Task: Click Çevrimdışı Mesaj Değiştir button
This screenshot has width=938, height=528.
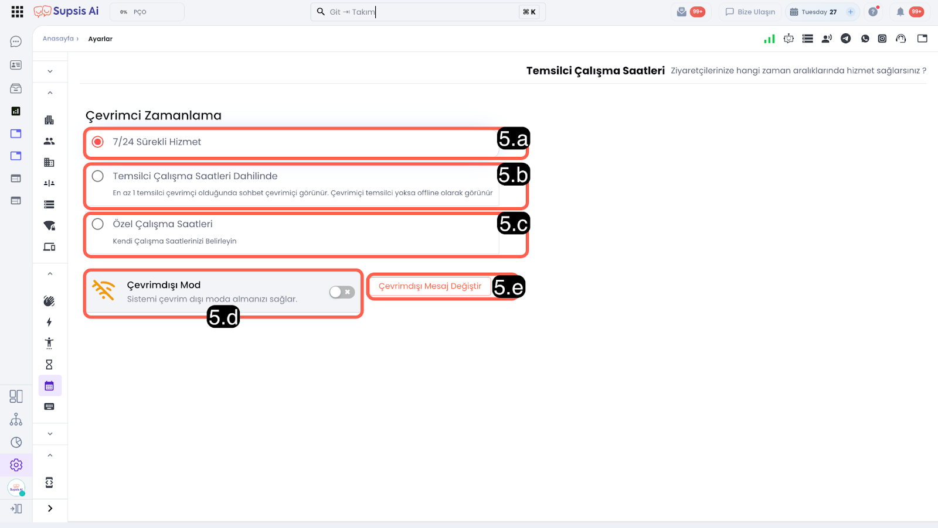Action: pyautogui.click(x=430, y=286)
